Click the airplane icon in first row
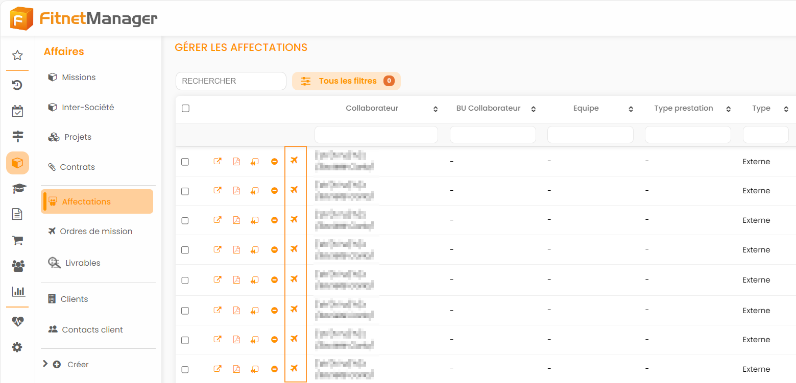The height and width of the screenshot is (383, 796). click(x=294, y=161)
